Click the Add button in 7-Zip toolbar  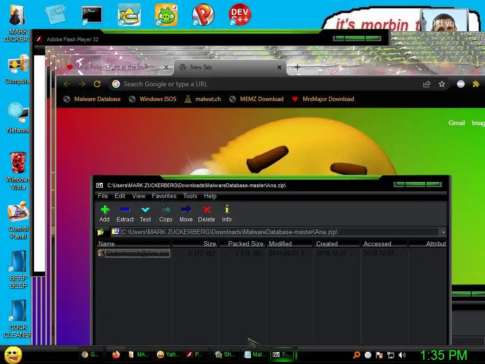coord(105,213)
